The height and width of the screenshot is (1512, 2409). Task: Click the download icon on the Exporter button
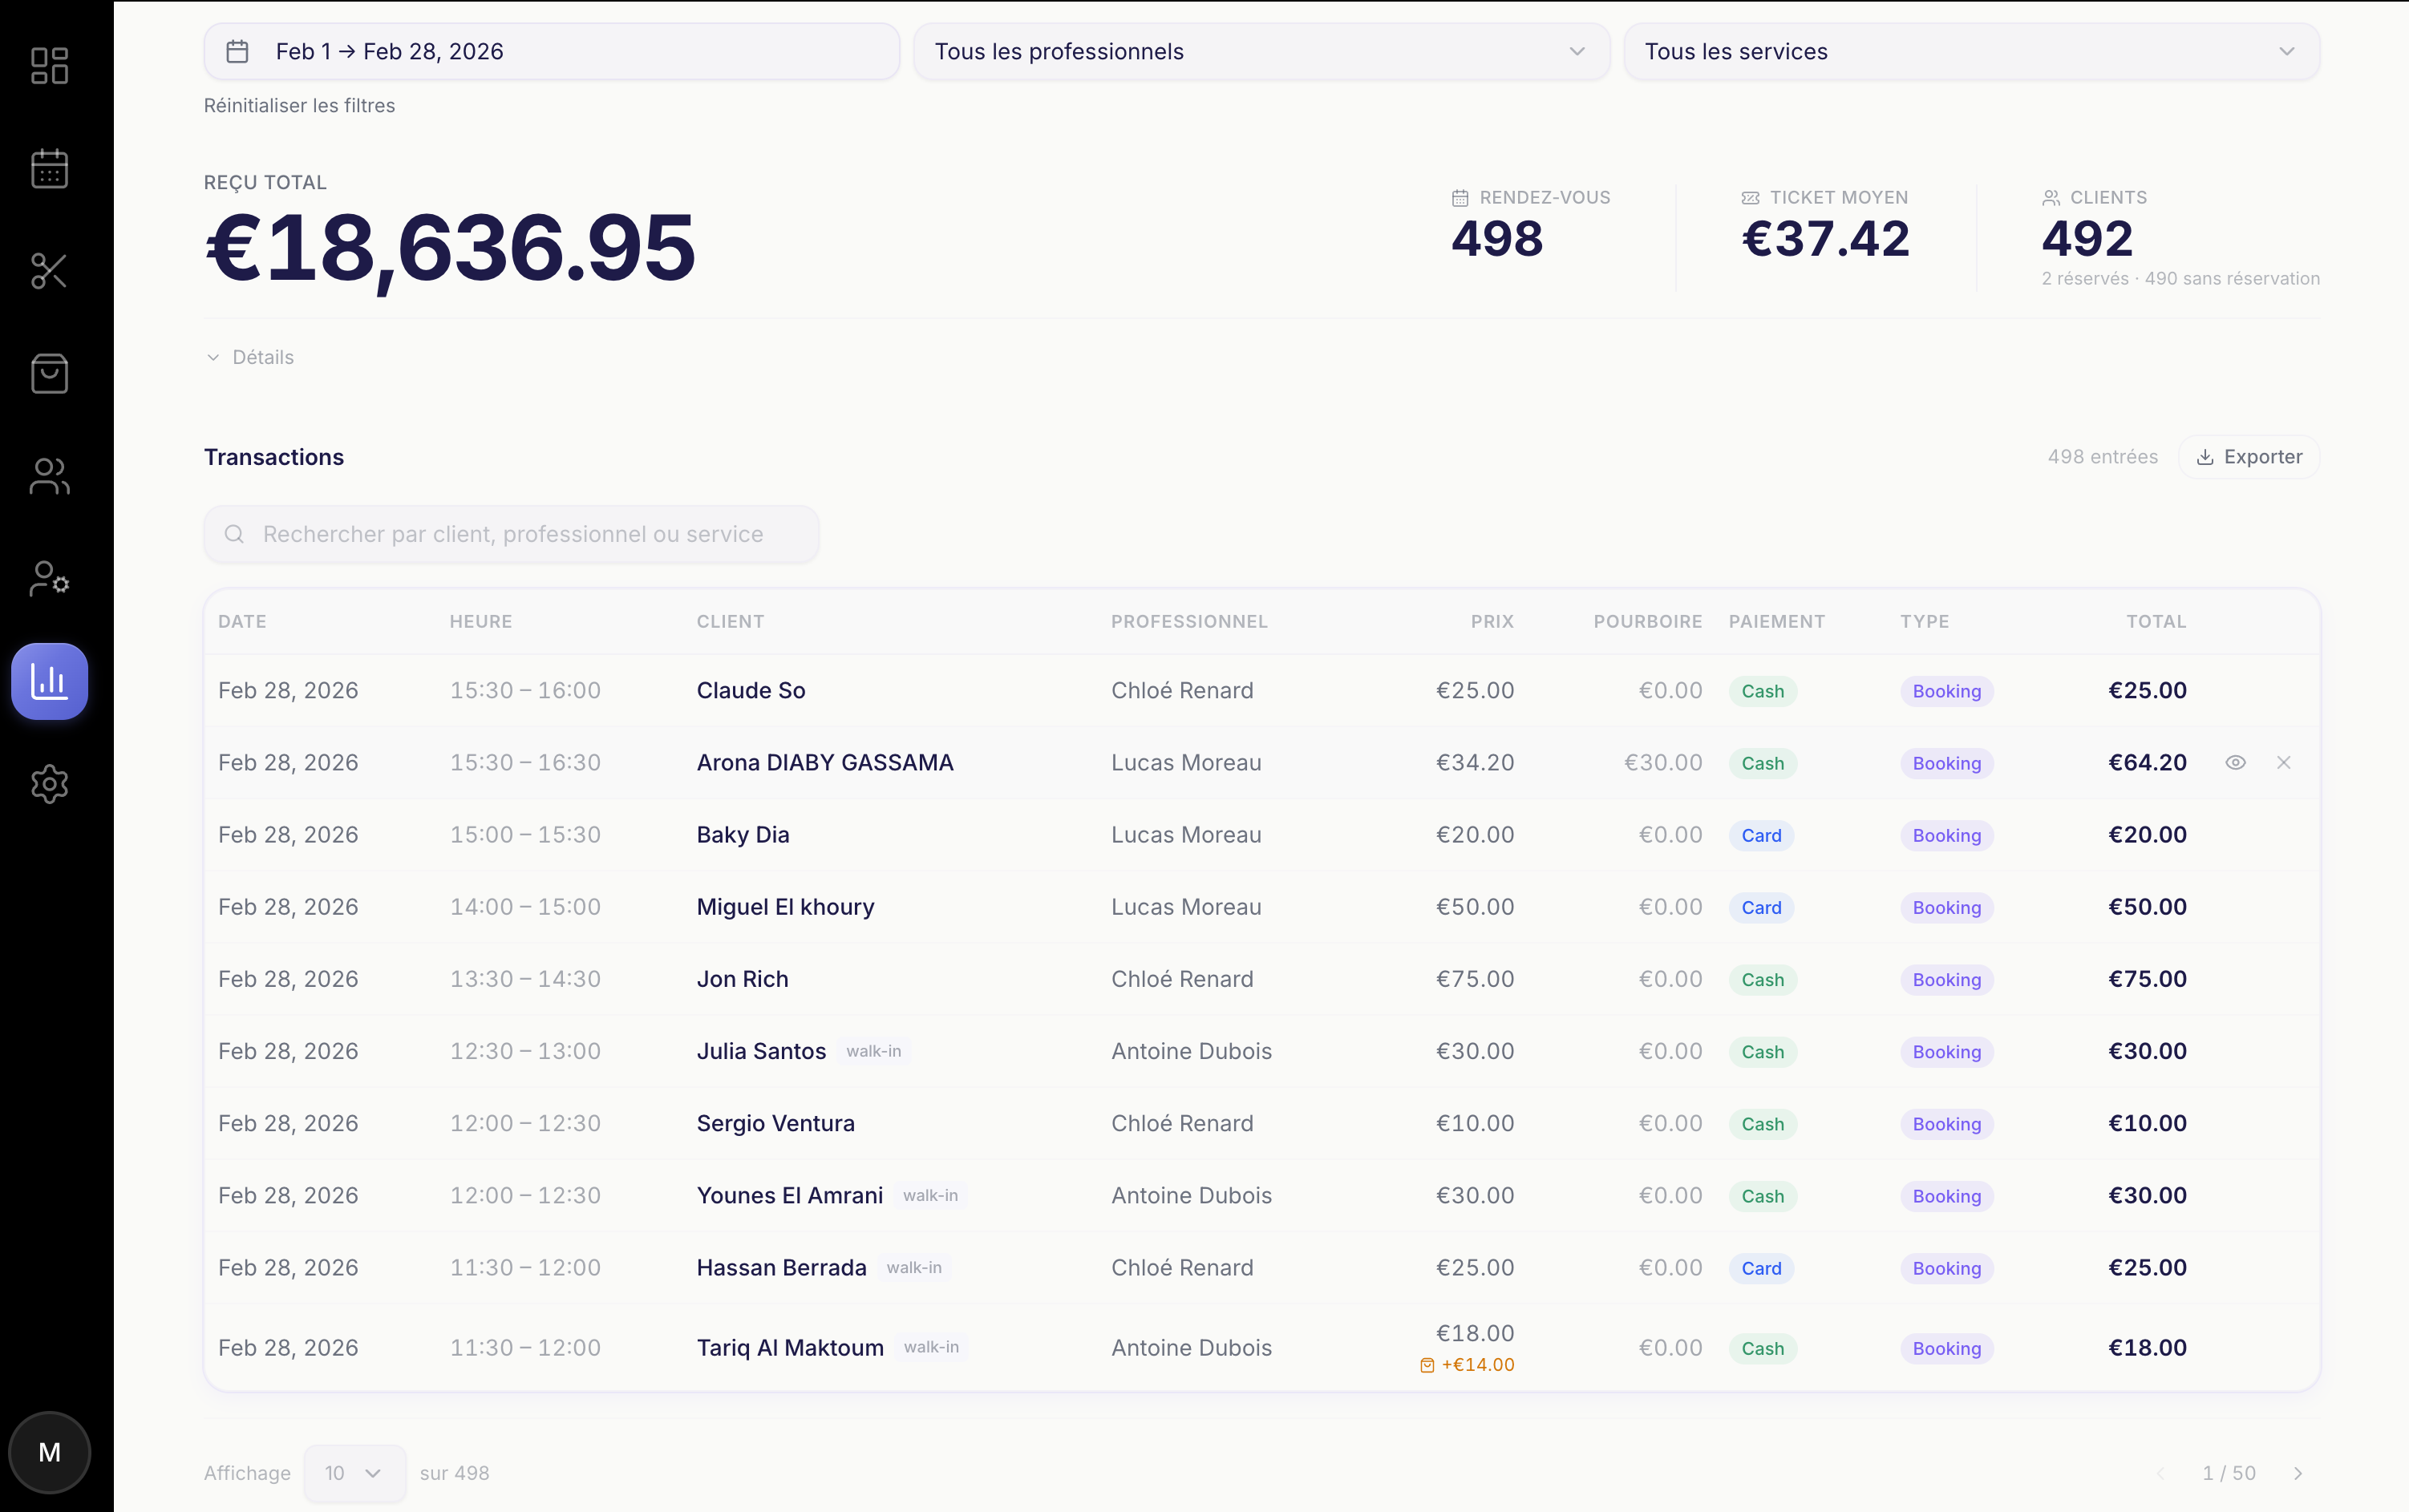2206,457
